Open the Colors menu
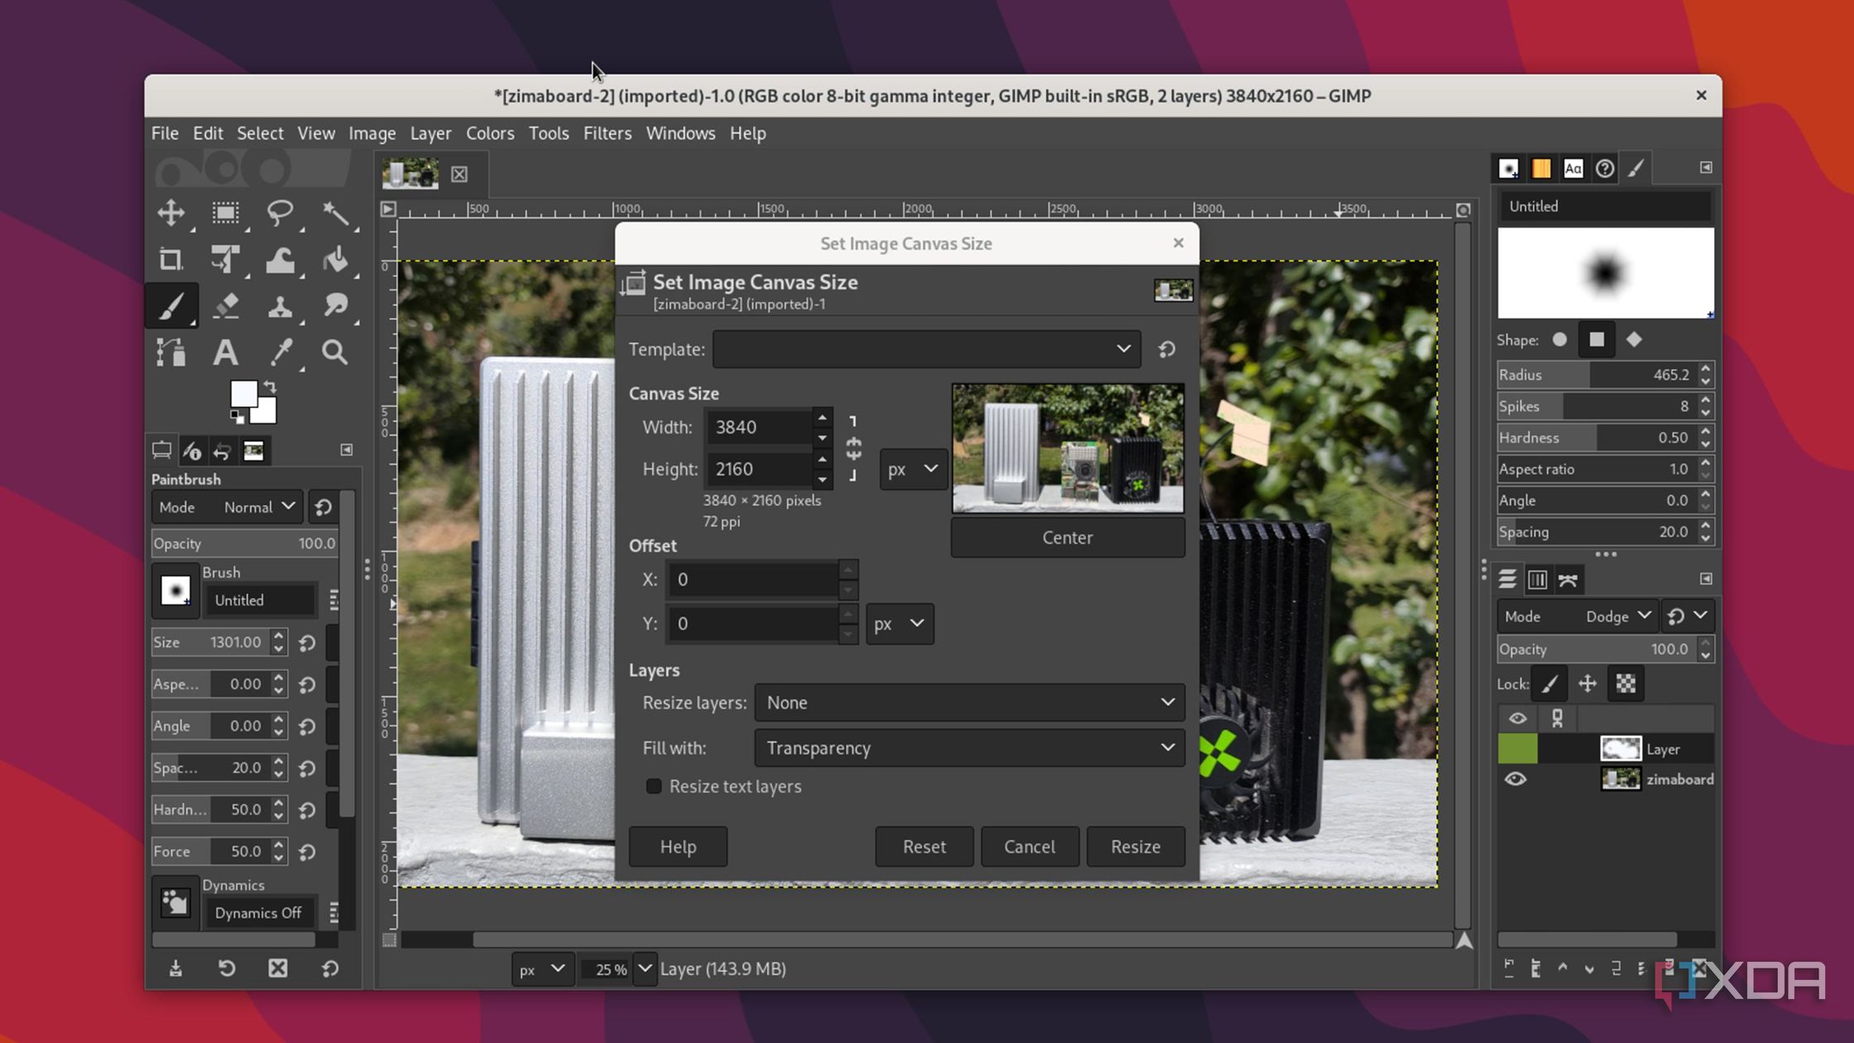Screen dimensions: 1854x1043 (x=490, y=133)
